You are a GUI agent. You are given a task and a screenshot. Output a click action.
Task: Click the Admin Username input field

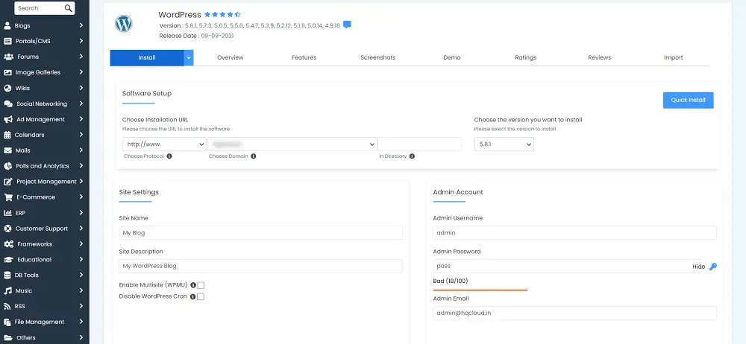tap(574, 233)
